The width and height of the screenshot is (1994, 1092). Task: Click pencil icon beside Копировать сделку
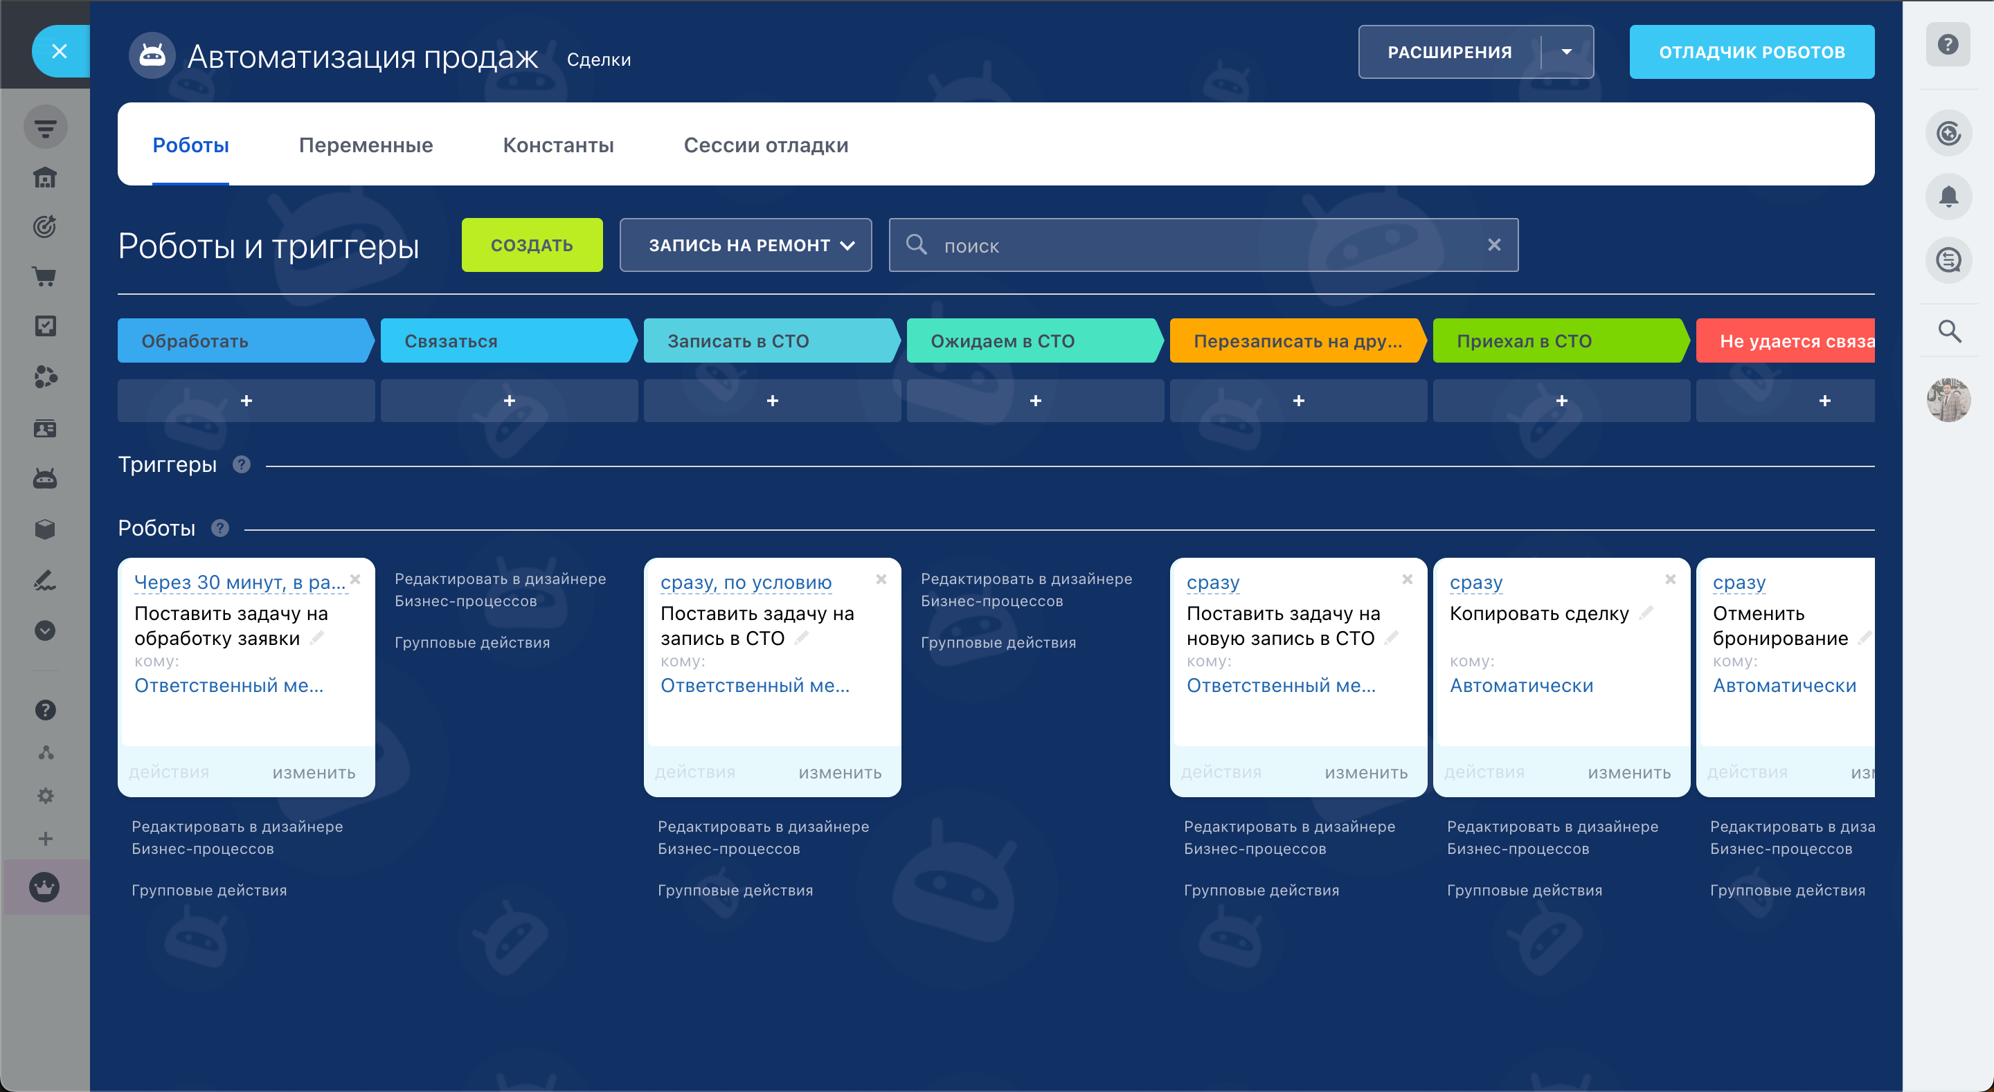pyautogui.click(x=1646, y=613)
